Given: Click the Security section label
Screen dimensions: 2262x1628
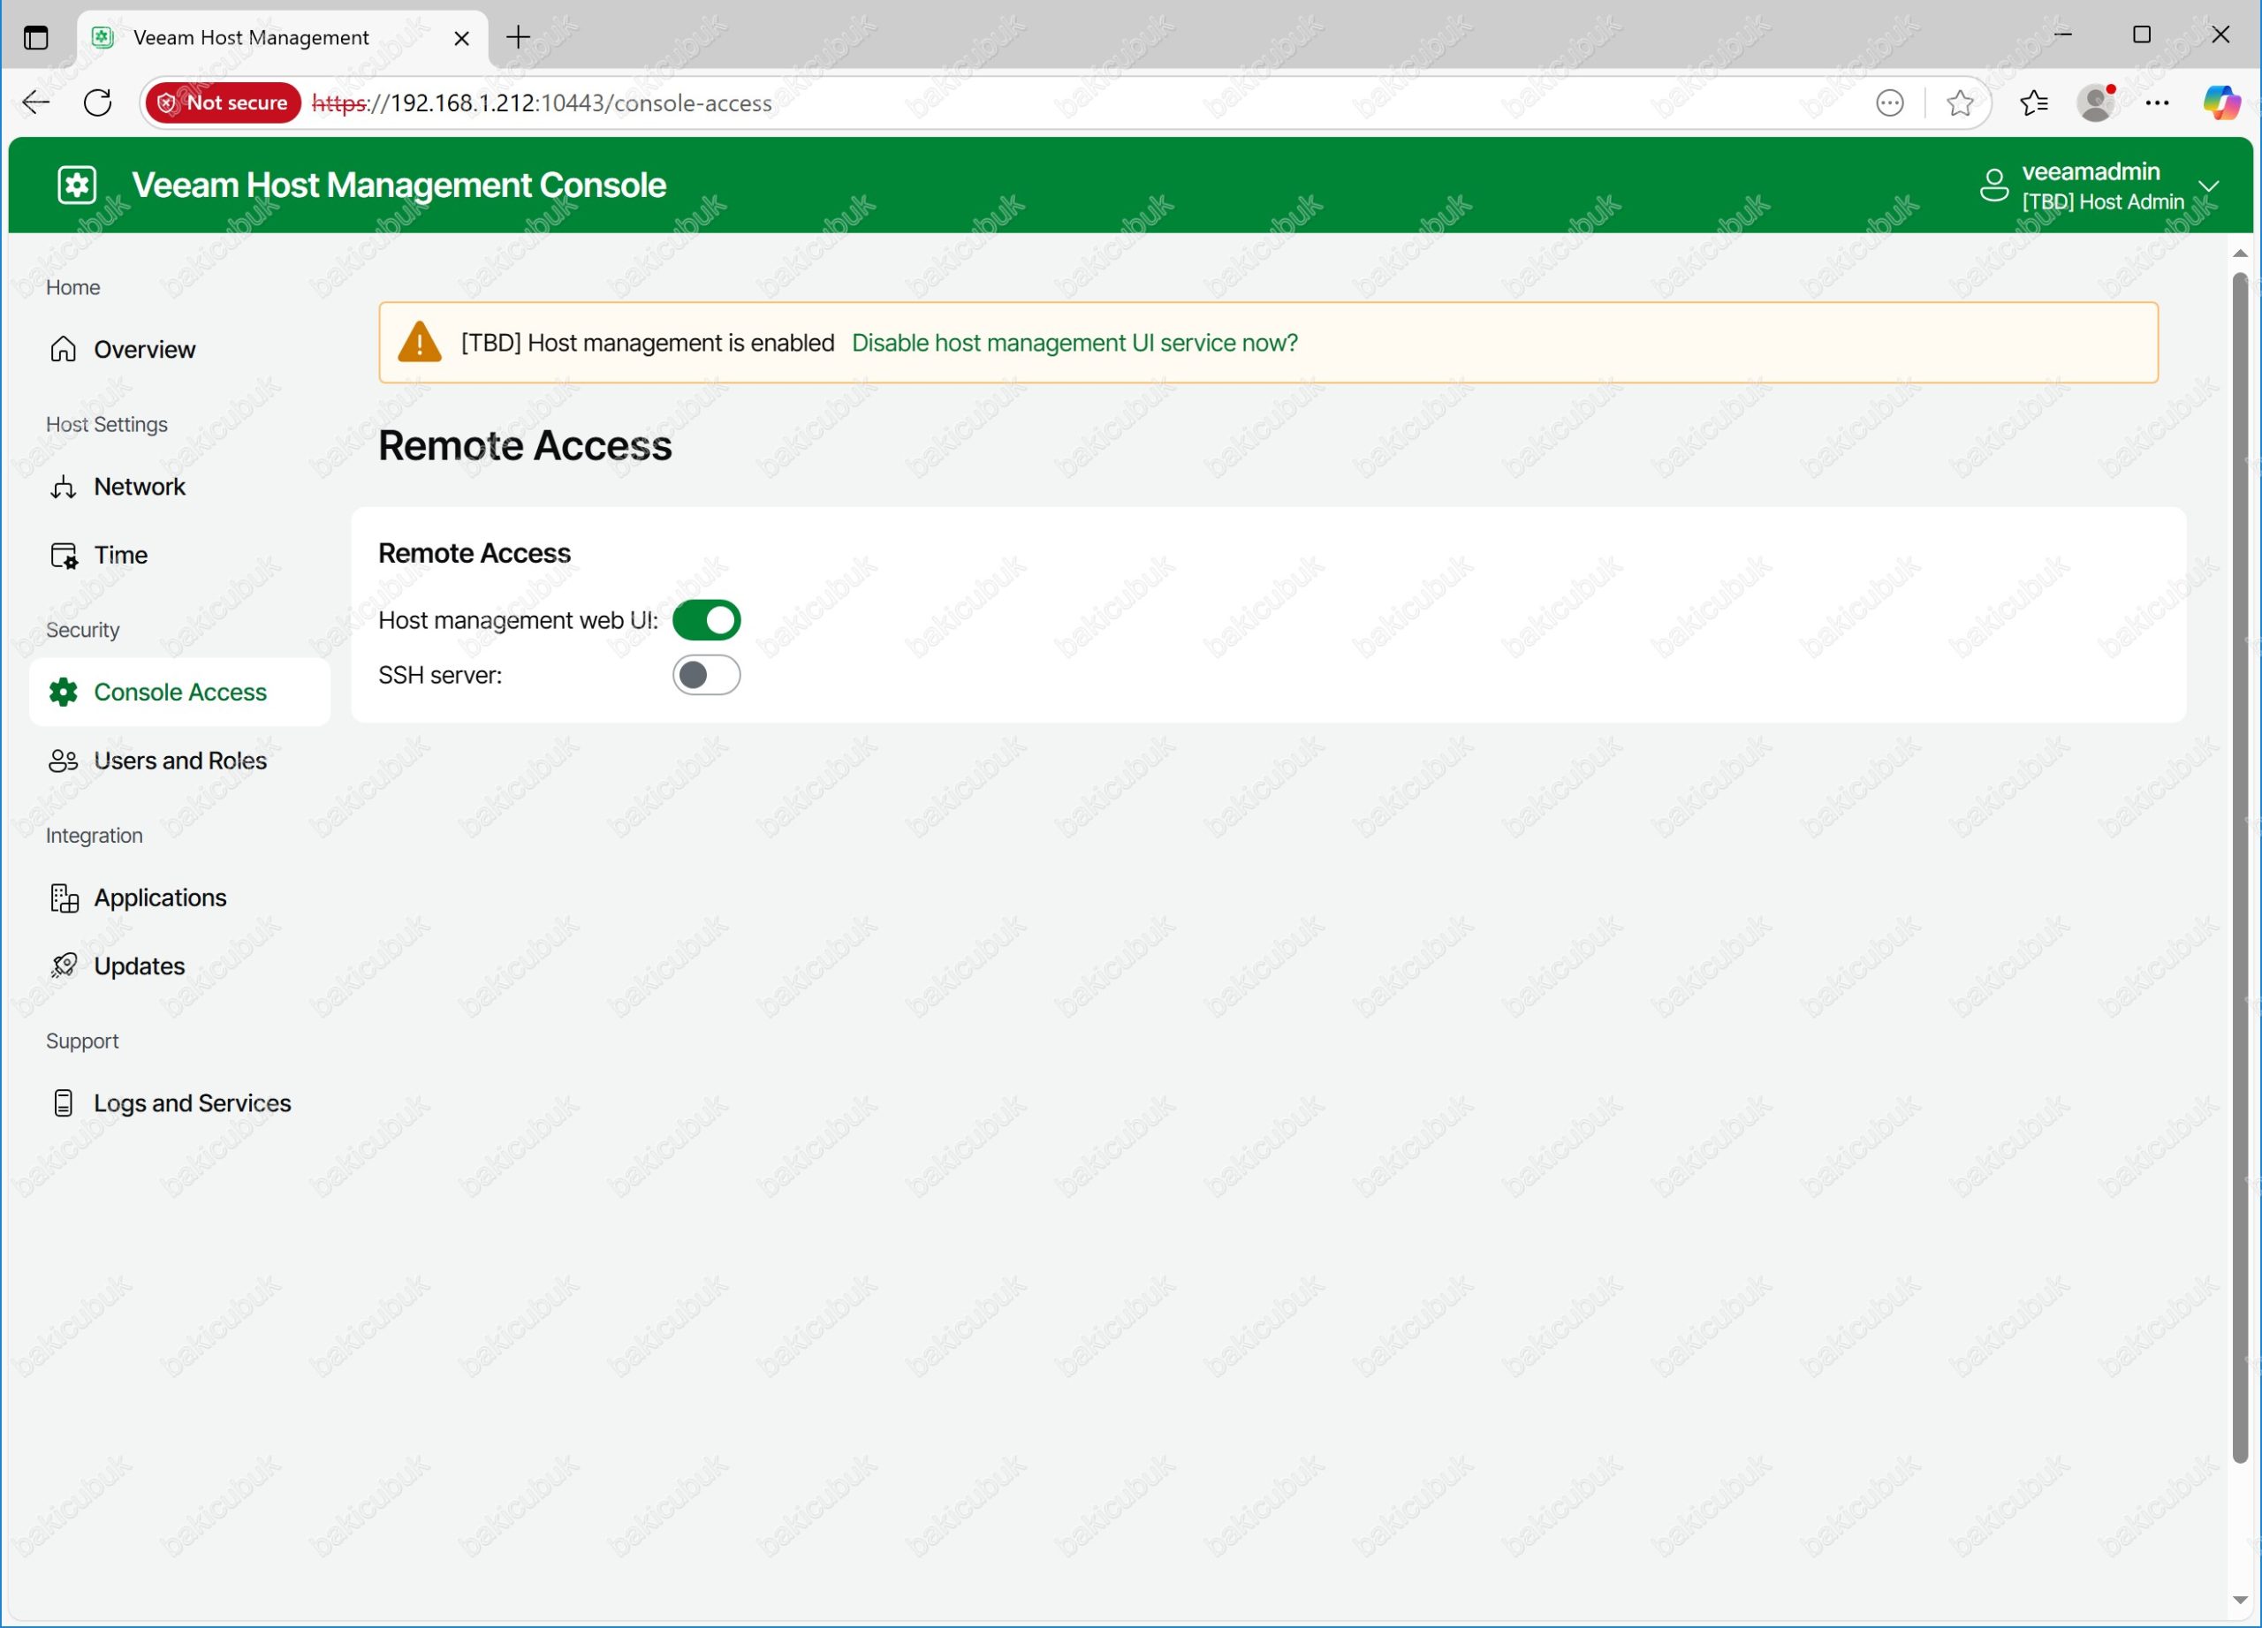Looking at the screenshot, I should pyautogui.click(x=83, y=630).
